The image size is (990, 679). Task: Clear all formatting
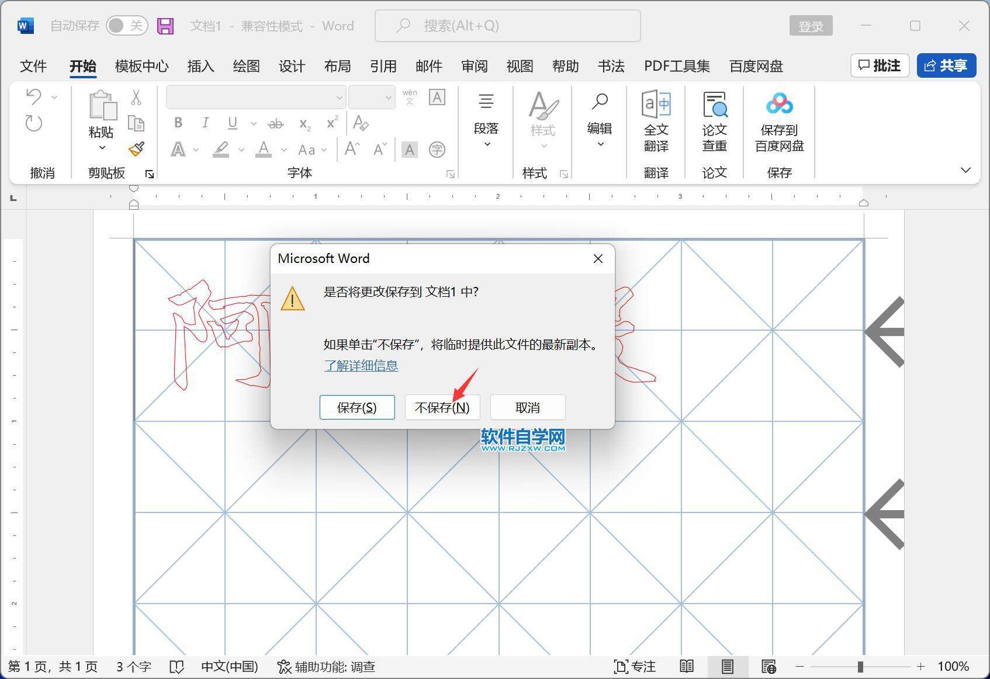point(361,123)
